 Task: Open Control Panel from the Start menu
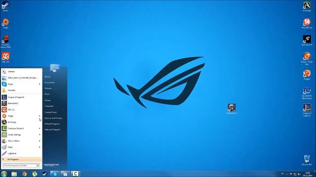click(50, 112)
